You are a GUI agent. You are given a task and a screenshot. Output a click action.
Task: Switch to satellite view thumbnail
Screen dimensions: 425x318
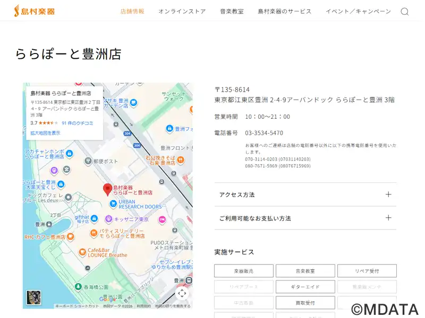point(34,297)
